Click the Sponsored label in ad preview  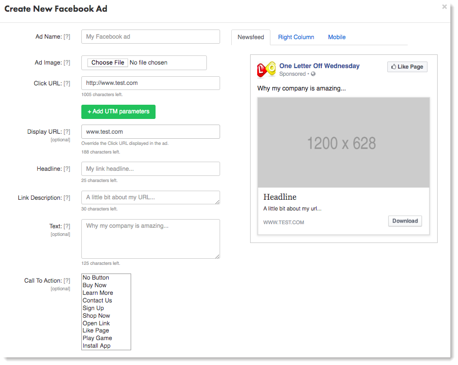pos(292,74)
